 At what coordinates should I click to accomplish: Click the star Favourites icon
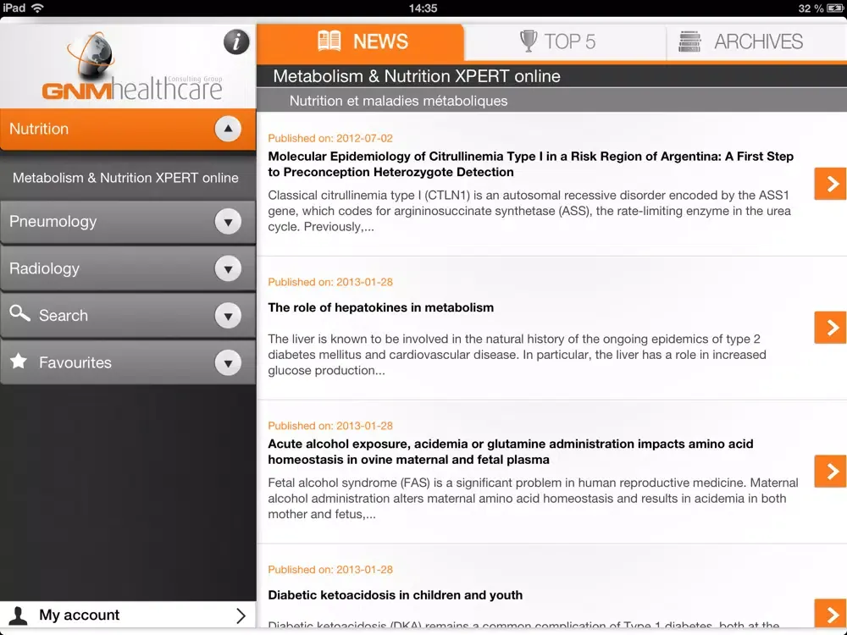19,361
